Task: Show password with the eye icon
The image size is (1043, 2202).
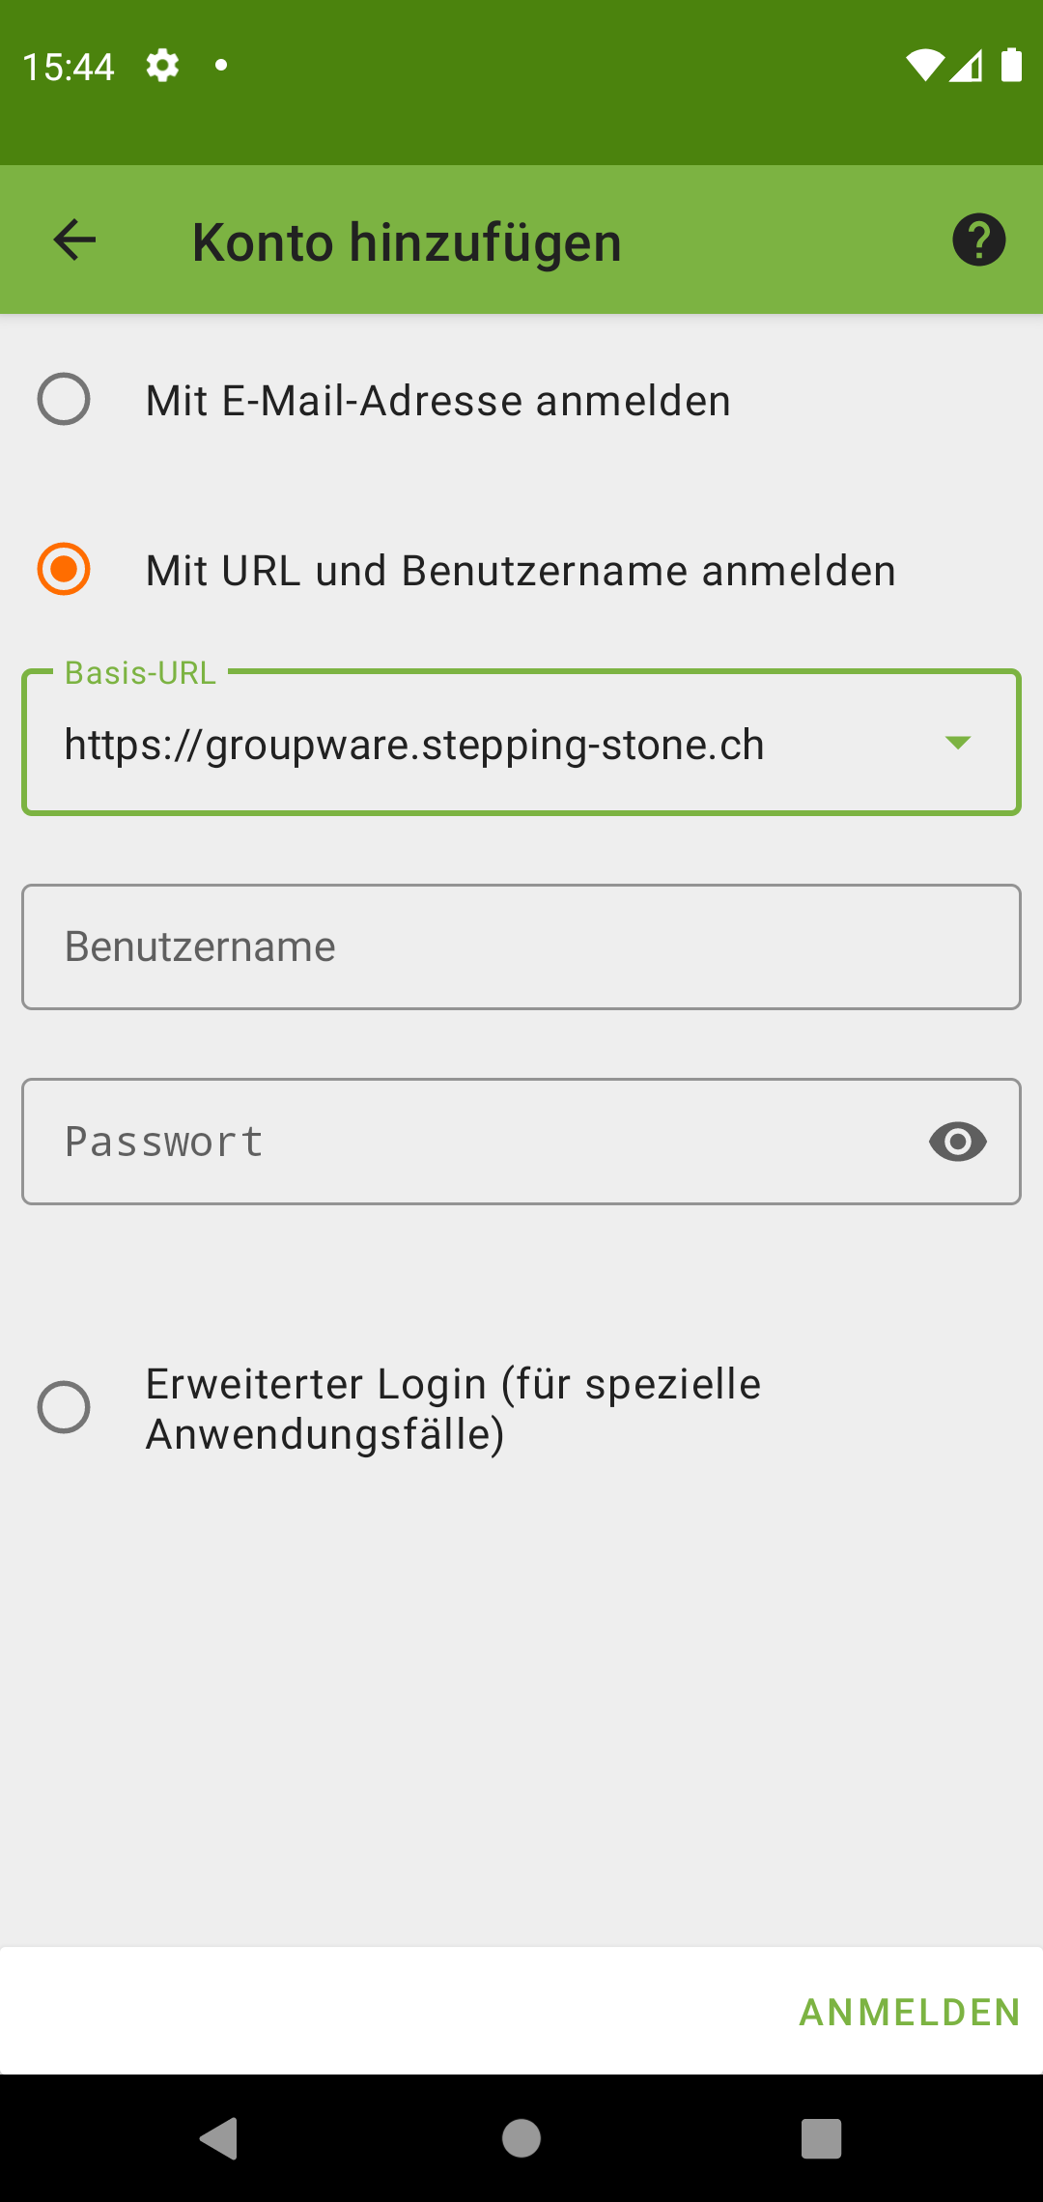Action: (957, 1142)
